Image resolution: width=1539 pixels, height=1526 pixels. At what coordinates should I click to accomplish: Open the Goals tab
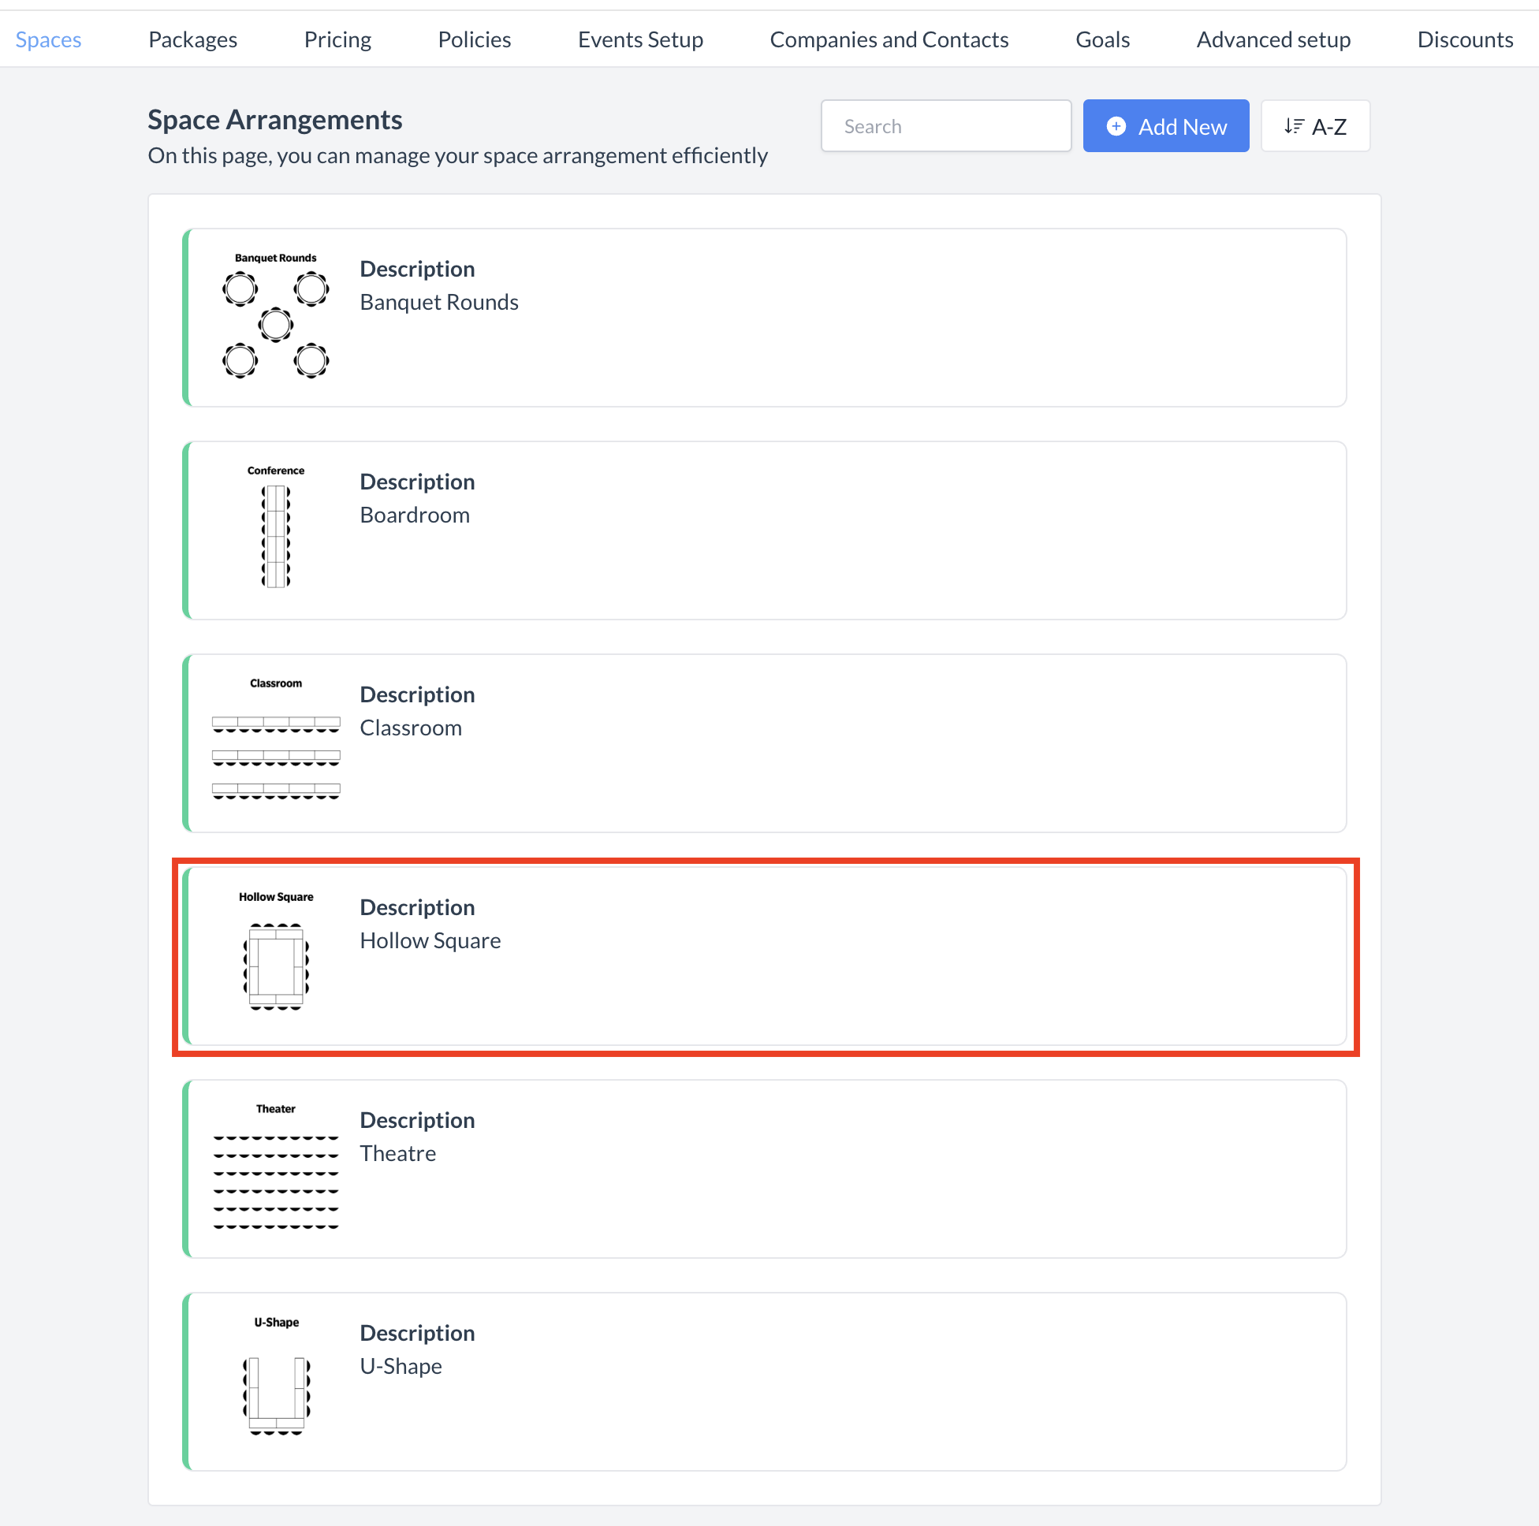1102,40
